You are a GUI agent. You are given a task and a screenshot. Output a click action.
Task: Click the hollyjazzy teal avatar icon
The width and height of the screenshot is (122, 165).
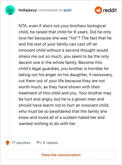point(10,10)
